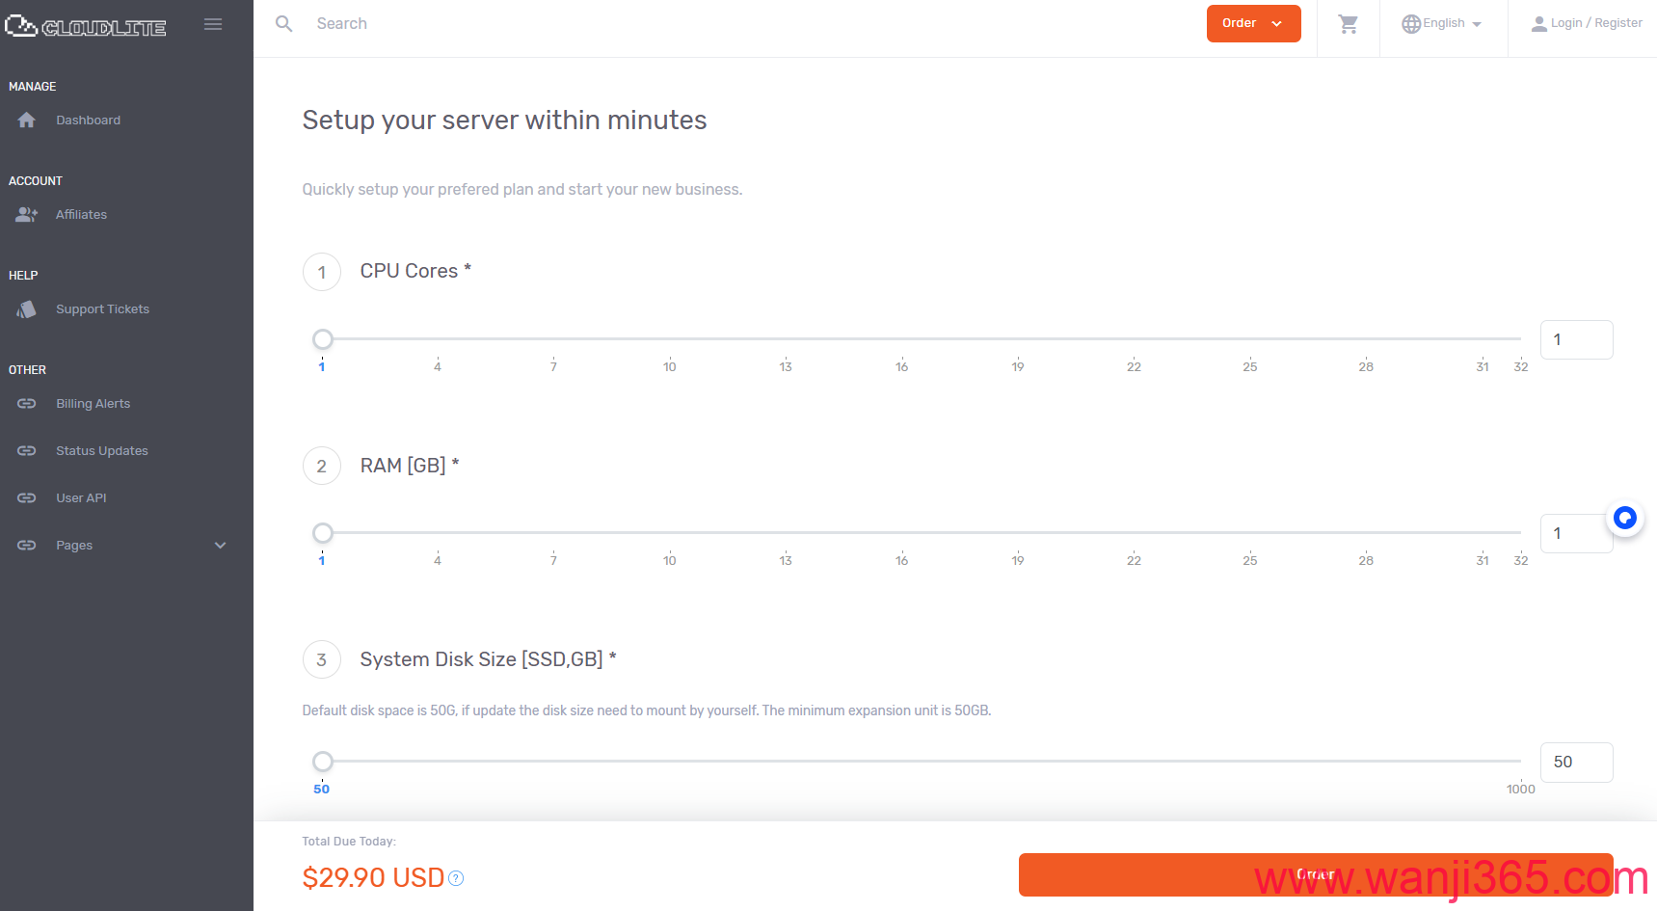Click the System Disk Size value field
The image size is (1657, 911).
coord(1576,763)
